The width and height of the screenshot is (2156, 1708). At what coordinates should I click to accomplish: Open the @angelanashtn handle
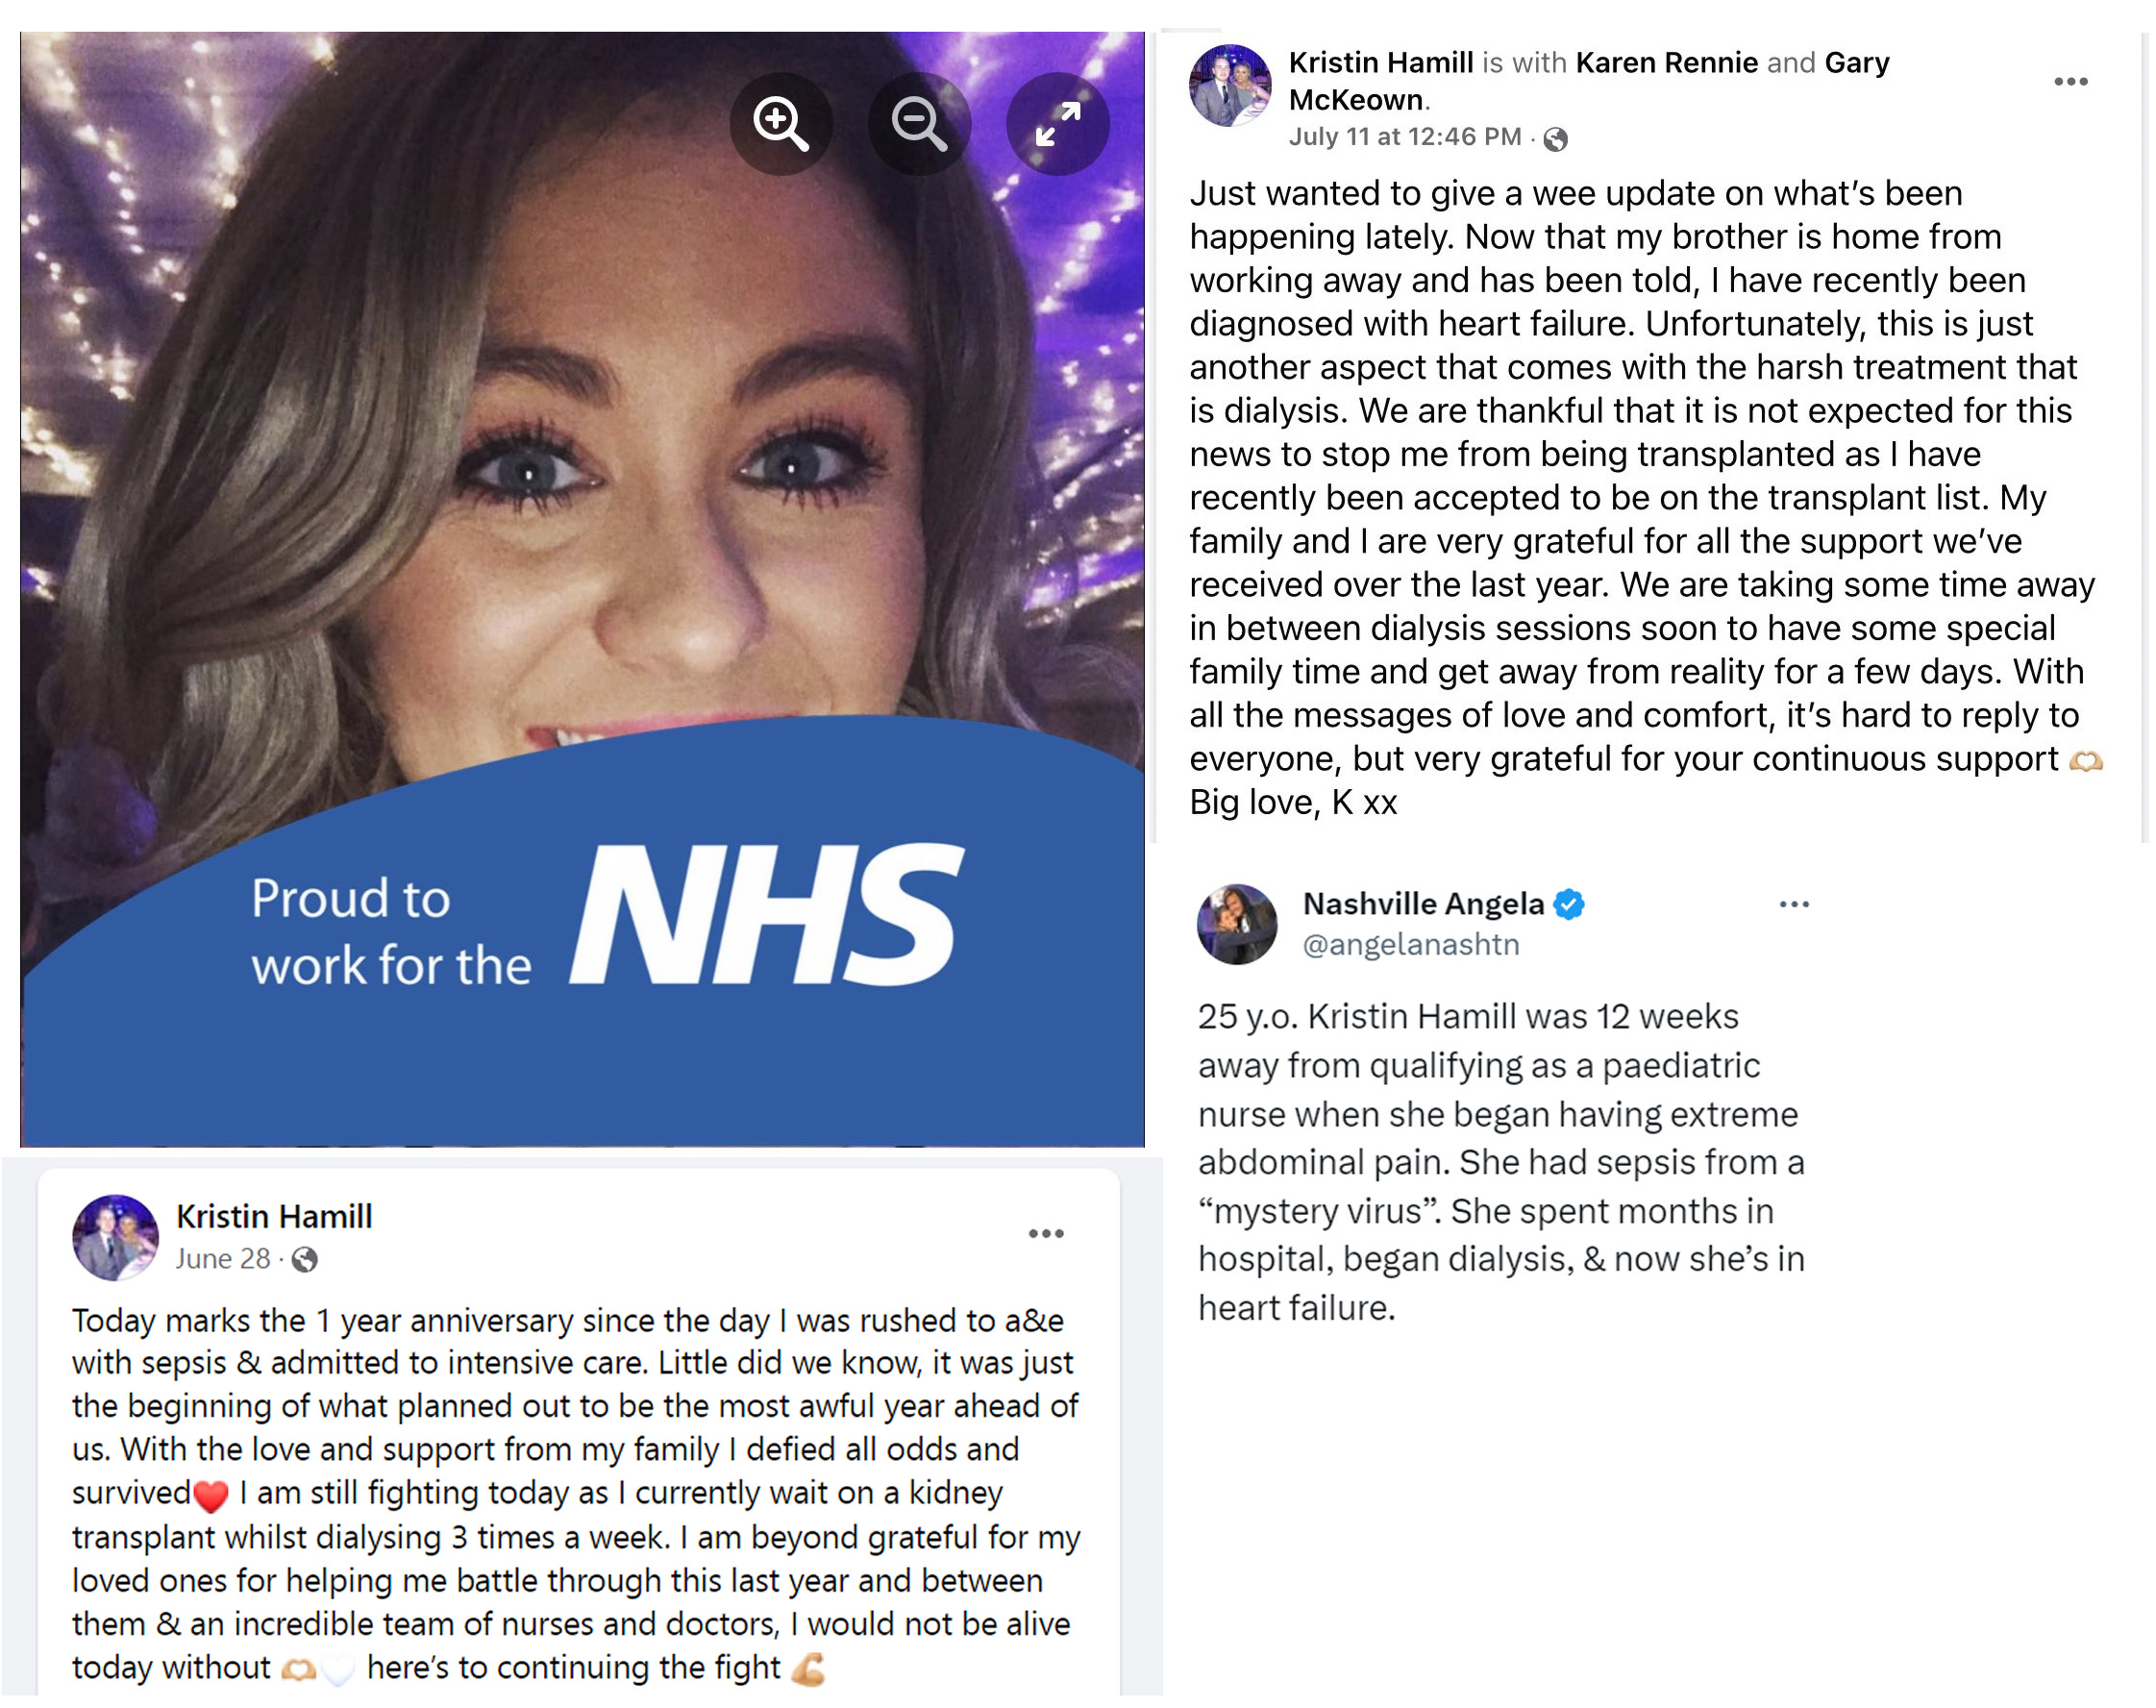tap(1411, 945)
